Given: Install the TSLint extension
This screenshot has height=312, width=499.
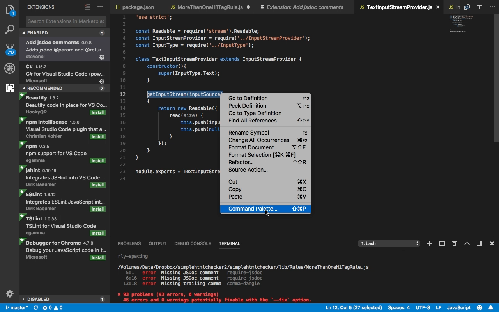Looking at the screenshot, I should point(97,233).
